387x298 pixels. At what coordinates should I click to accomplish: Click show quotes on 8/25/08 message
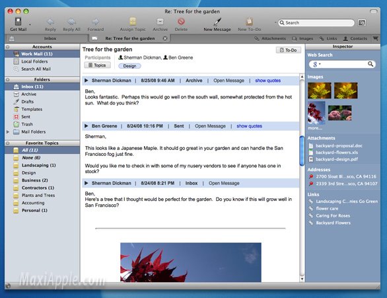(267, 81)
